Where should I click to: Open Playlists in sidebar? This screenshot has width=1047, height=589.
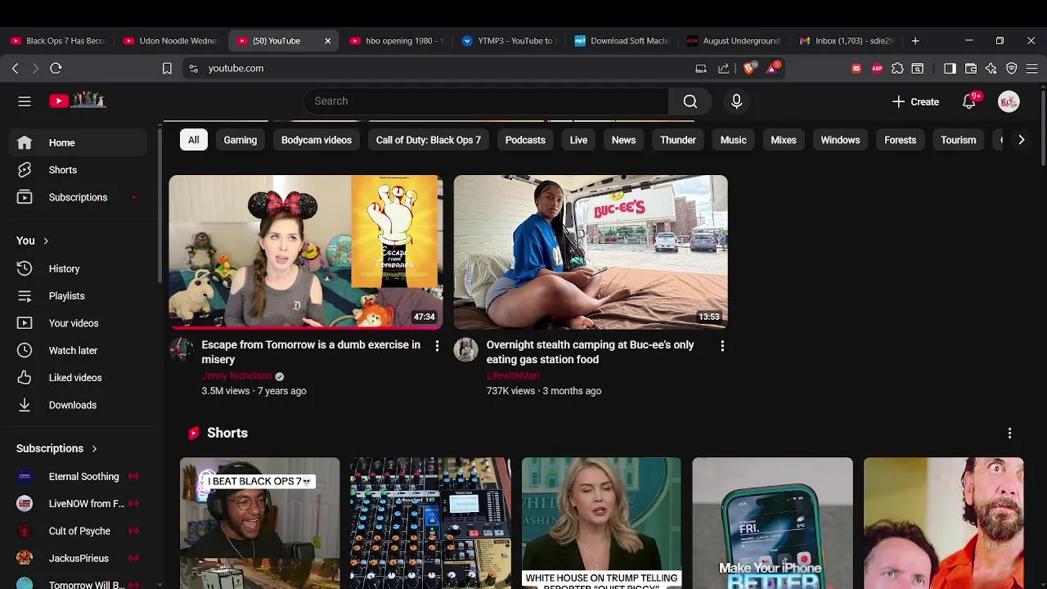pos(79,296)
